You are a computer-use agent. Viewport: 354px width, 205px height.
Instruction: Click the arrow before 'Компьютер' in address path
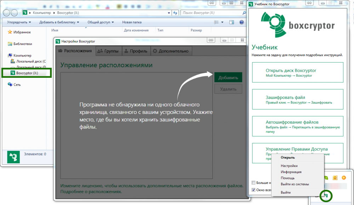(30, 13)
